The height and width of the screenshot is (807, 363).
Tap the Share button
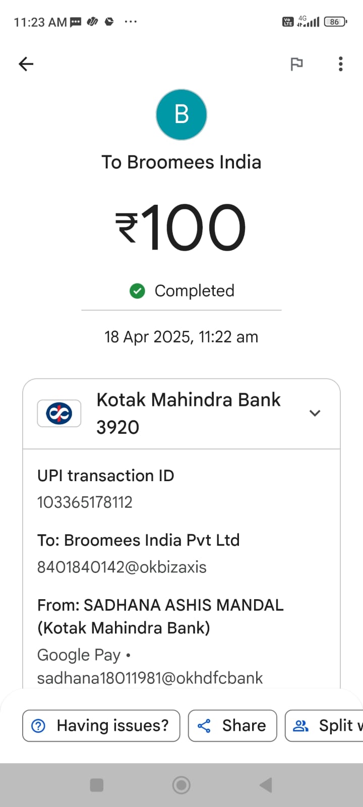click(x=232, y=726)
